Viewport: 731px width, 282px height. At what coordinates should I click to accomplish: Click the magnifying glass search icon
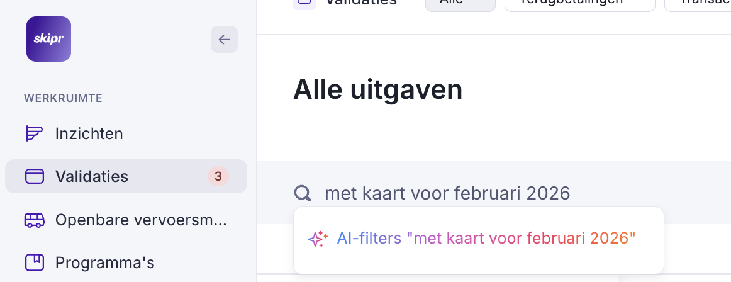[303, 193]
